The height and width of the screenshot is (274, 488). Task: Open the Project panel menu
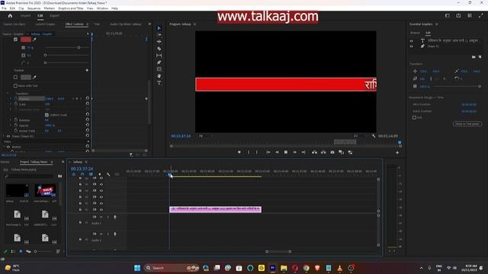pos(52,162)
